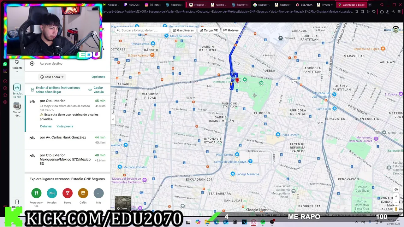Open the Google apps grid icon
Viewport: 404px width, 227px height.
(386, 29)
